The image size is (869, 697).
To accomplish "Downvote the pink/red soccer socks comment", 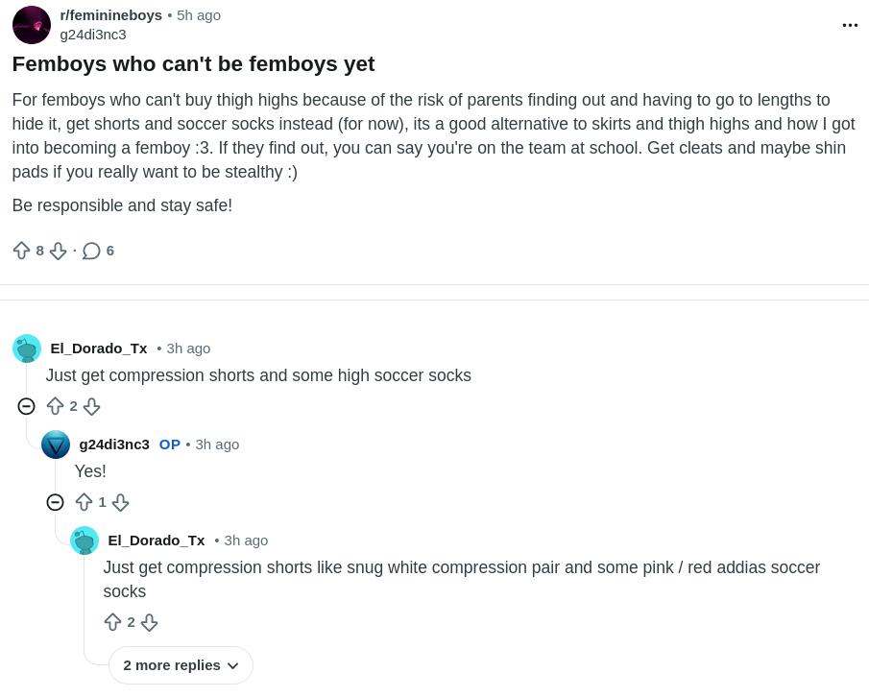I will [x=149, y=622].
